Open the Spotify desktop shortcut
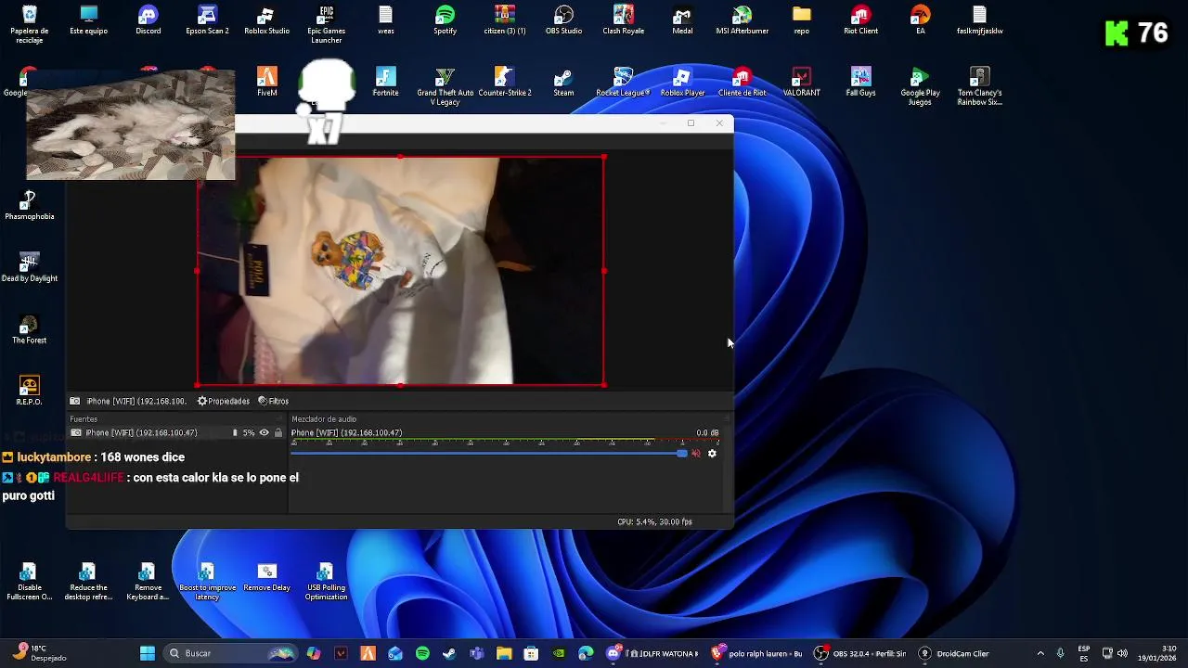Screen dimensions: 1188x668 (x=445, y=20)
